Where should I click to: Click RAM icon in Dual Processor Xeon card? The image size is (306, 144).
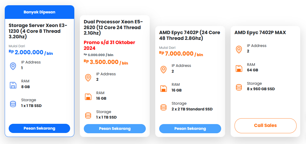click(x=88, y=97)
